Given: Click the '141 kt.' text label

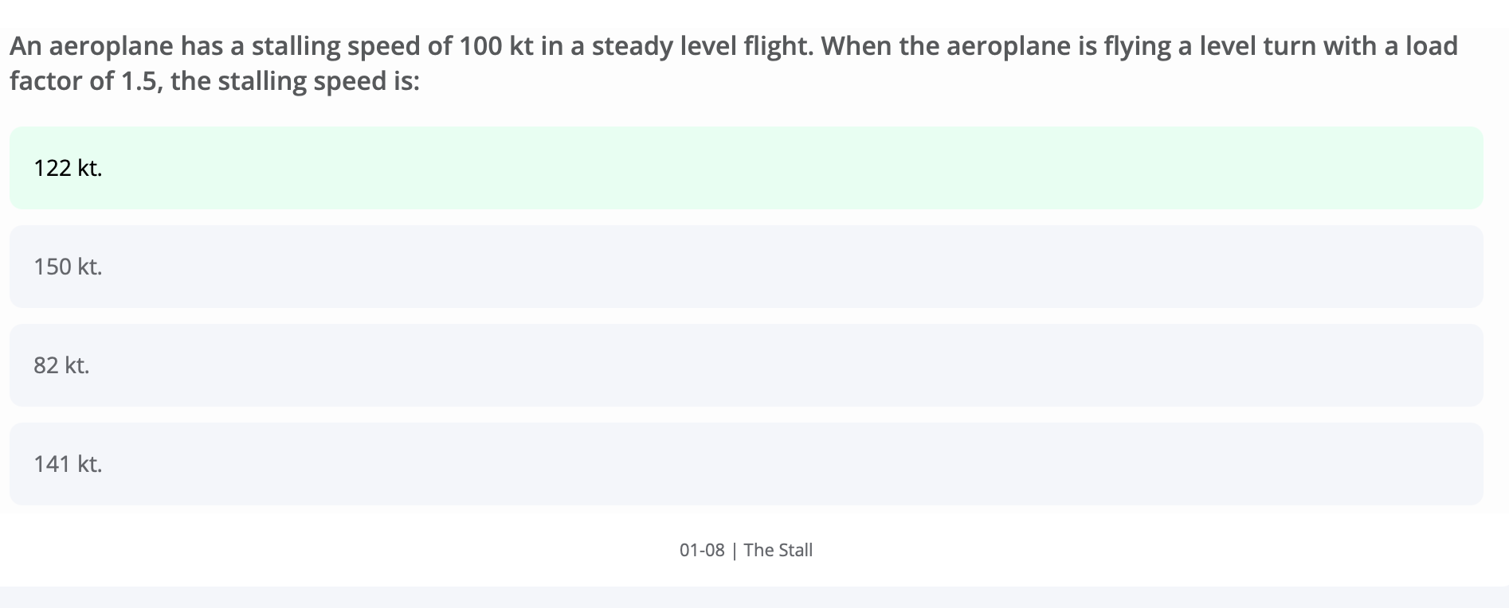Looking at the screenshot, I should (x=68, y=464).
